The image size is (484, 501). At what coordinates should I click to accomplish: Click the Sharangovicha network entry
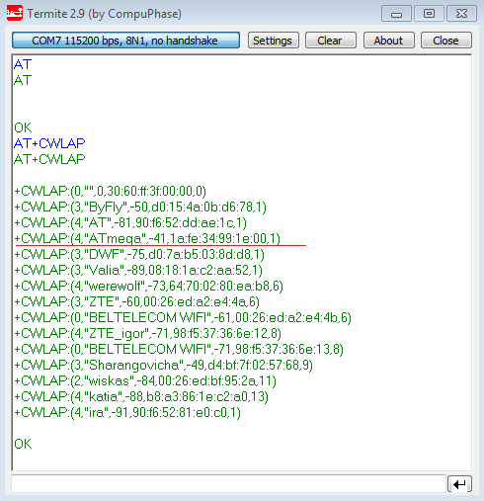(x=163, y=365)
